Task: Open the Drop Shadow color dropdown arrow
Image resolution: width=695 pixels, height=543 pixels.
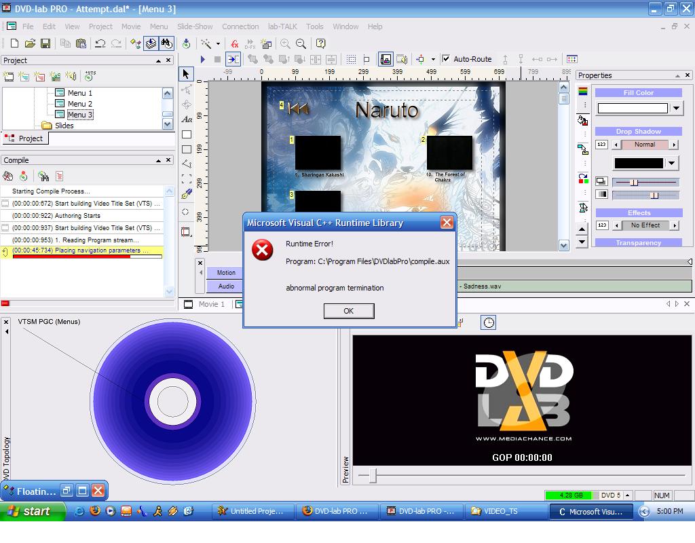Action: click(x=672, y=163)
